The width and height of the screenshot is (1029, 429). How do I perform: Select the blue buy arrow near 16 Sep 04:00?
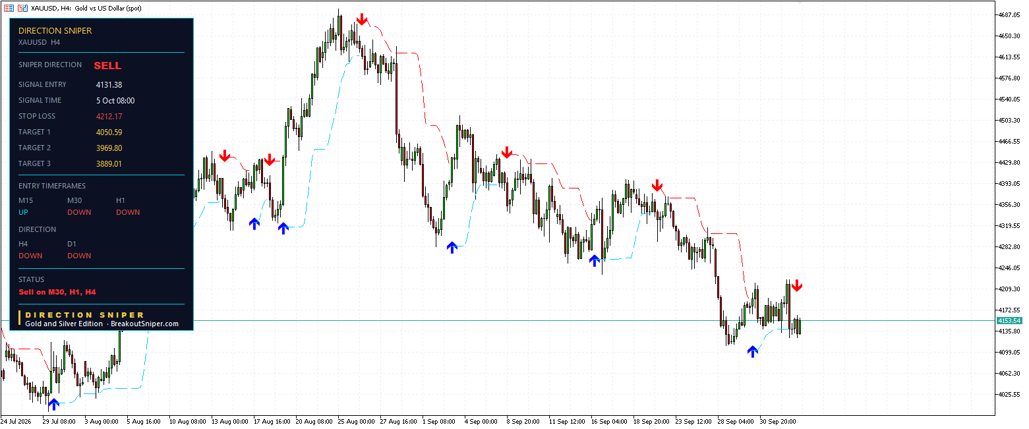pyautogui.click(x=594, y=260)
